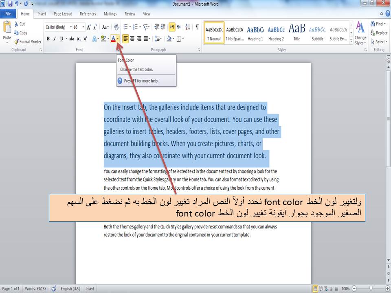Open the Calibri (Body) font name dropdown

[71, 27]
